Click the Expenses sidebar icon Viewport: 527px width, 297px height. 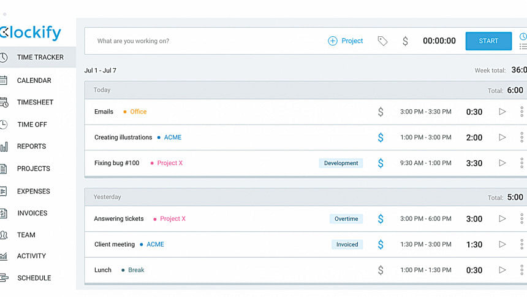point(4,191)
